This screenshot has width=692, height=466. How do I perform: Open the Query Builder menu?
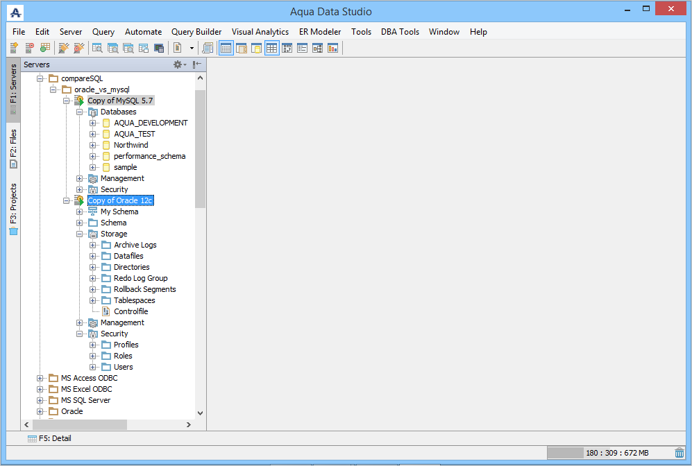point(196,32)
